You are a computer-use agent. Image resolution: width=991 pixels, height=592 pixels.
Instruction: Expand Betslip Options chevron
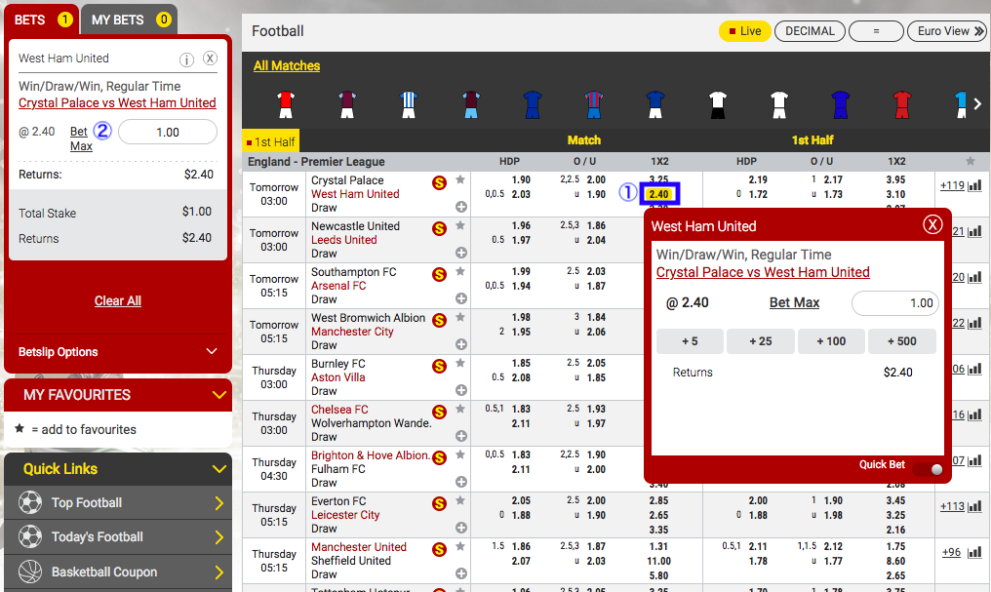tap(212, 351)
